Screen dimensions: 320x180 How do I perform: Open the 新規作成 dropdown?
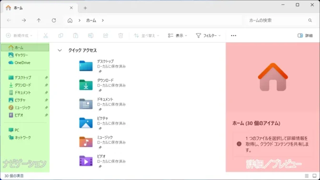tap(19, 36)
